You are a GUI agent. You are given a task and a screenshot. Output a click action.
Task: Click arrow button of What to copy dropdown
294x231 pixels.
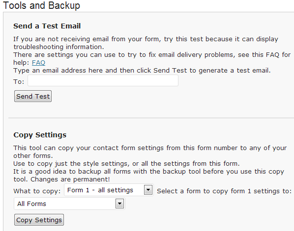coord(148,190)
